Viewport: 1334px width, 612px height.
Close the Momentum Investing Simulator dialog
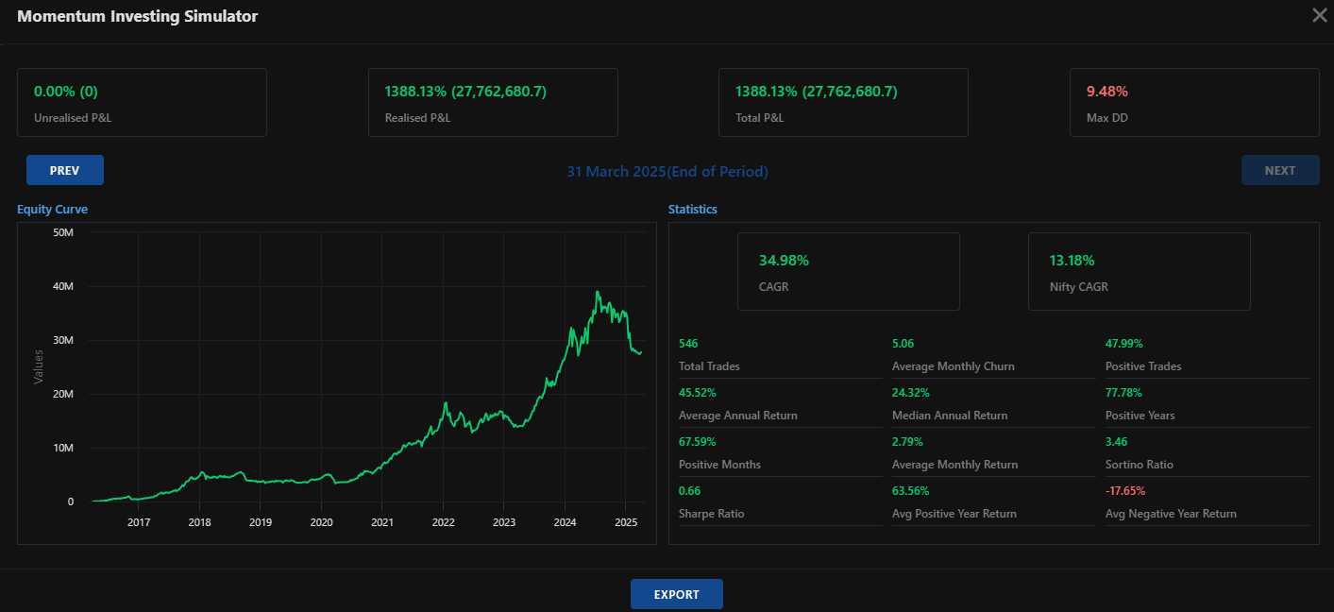(x=1319, y=15)
